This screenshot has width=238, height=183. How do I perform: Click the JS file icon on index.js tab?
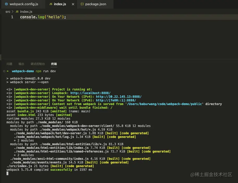pos(51,4)
